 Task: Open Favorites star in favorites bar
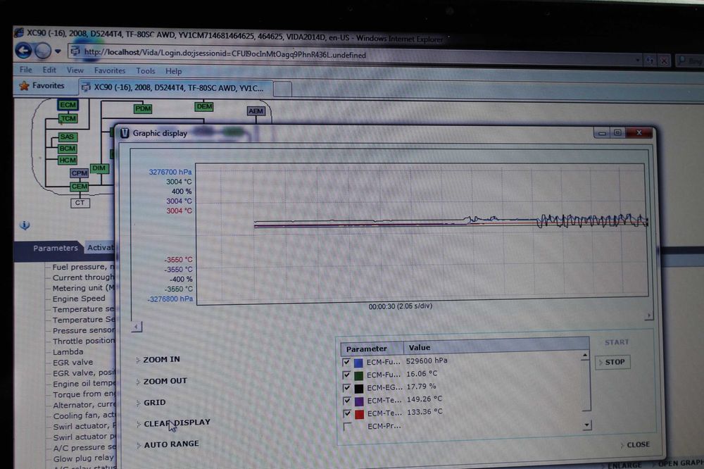24,86
